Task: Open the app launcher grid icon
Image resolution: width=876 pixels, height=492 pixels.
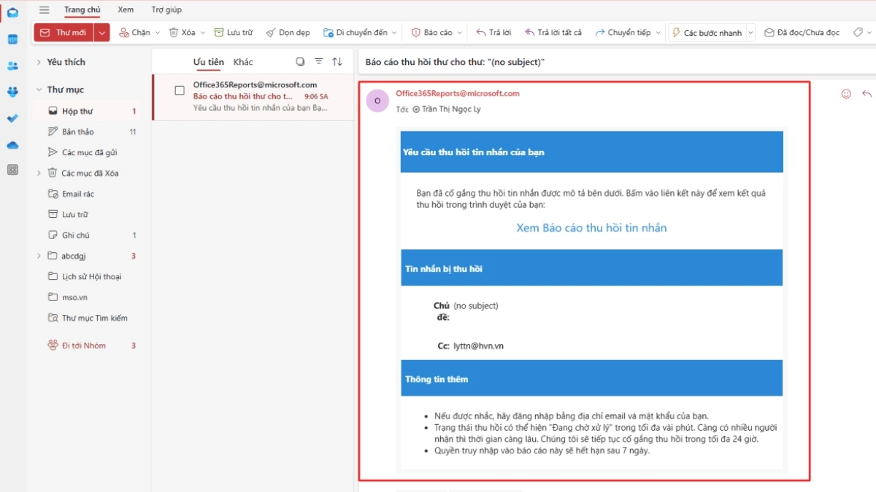Action: pos(12,169)
